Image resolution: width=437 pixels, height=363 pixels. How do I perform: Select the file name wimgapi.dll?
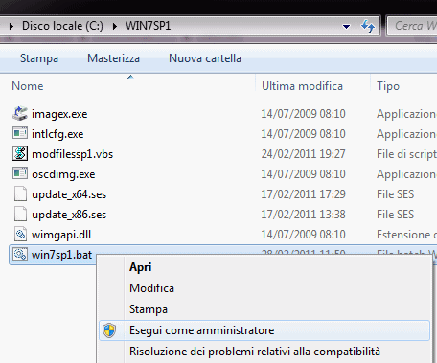pyautogui.click(x=61, y=235)
